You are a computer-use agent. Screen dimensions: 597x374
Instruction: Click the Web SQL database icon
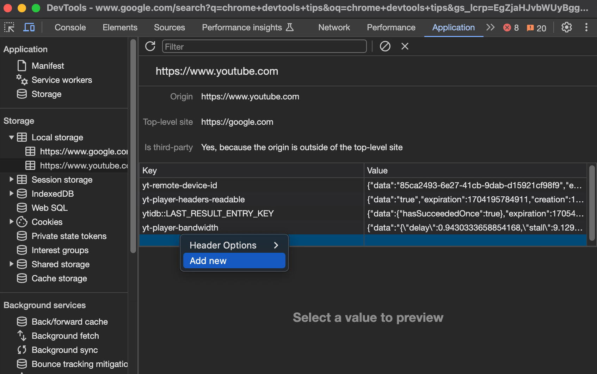coord(22,208)
